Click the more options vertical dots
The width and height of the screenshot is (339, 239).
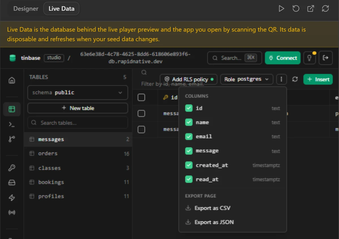[281, 79]
